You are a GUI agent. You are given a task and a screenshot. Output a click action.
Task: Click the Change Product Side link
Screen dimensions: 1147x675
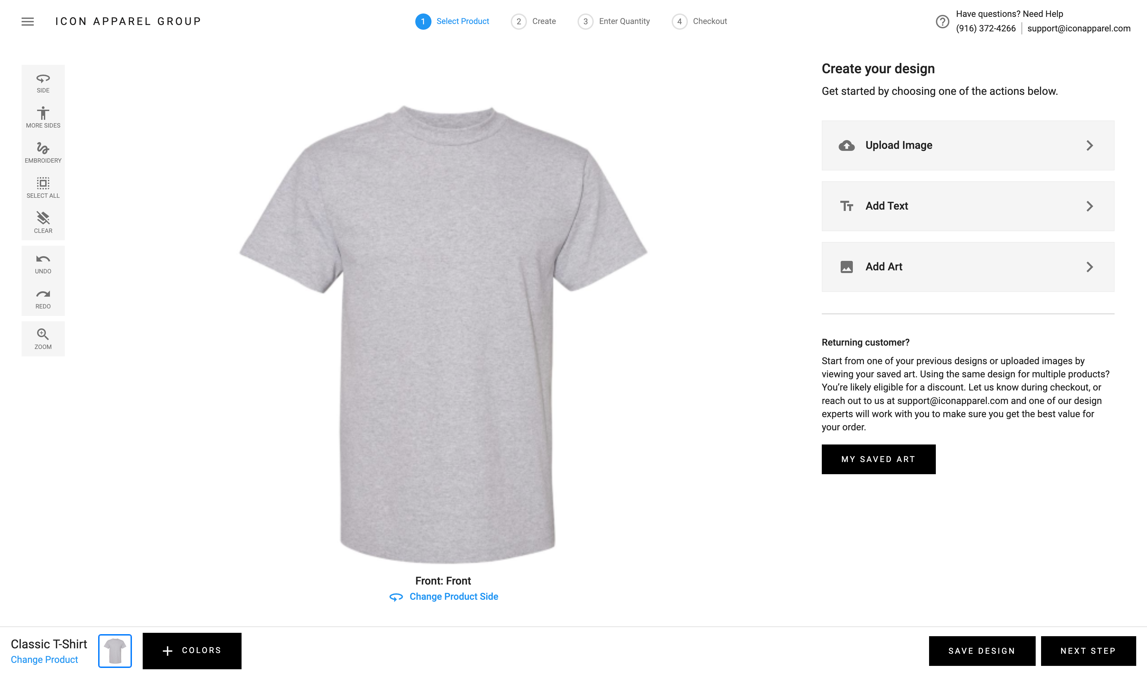tap(453, 597)
